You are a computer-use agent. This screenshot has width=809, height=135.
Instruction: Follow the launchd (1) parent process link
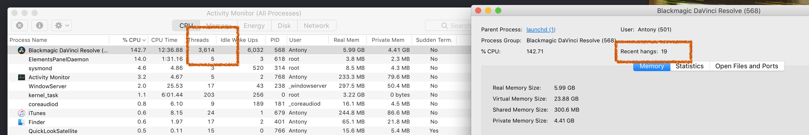coord(541,30)
